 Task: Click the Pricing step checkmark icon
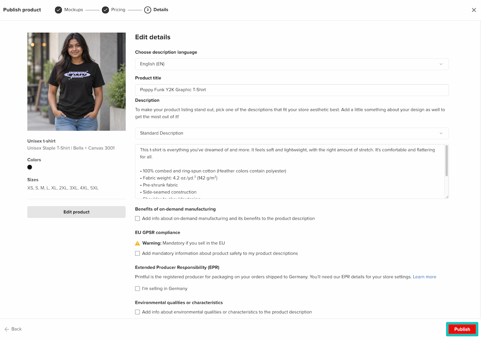click(x=105, y=10)
